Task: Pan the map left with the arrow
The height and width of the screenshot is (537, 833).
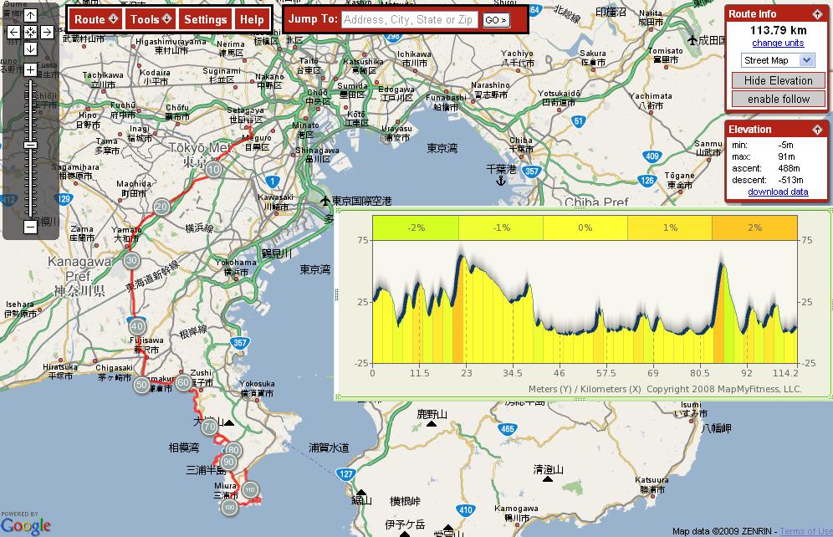Action: pyautogui.click(x=13, y=32)
